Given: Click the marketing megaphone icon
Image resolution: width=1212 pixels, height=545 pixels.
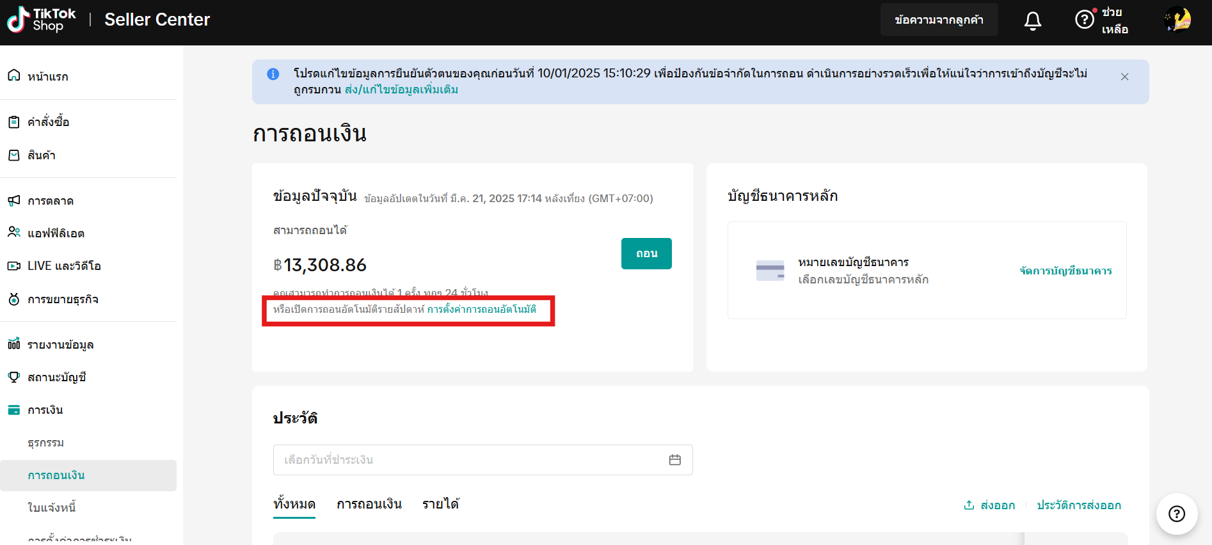Looking at the screenshot, I should [x=14, y=201].
